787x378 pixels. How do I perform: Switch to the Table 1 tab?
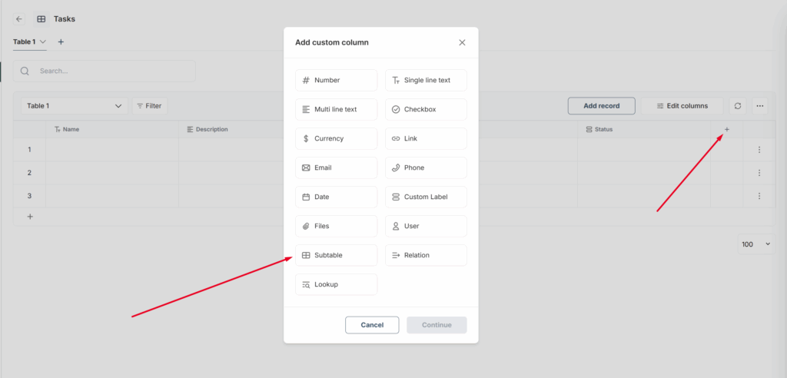coord(24,41)
